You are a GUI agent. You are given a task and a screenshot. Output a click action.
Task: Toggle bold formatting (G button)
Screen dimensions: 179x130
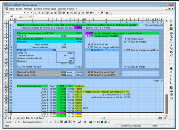35,13
